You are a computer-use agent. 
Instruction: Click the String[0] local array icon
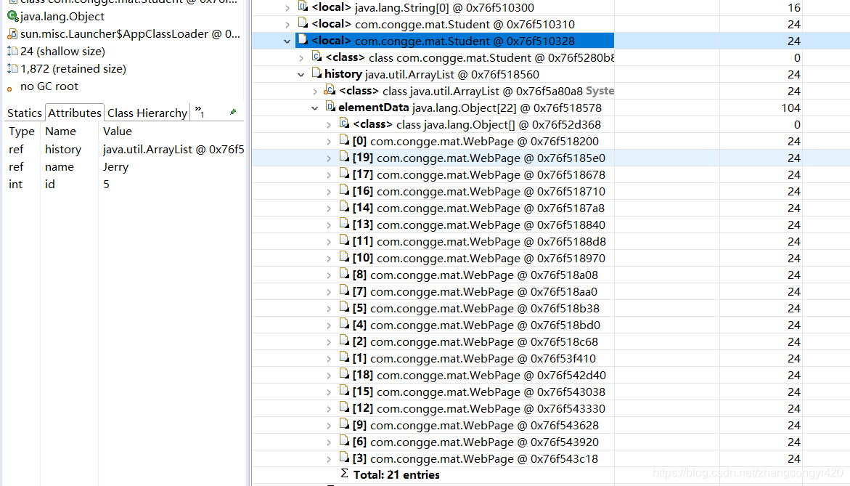point(303,7)
